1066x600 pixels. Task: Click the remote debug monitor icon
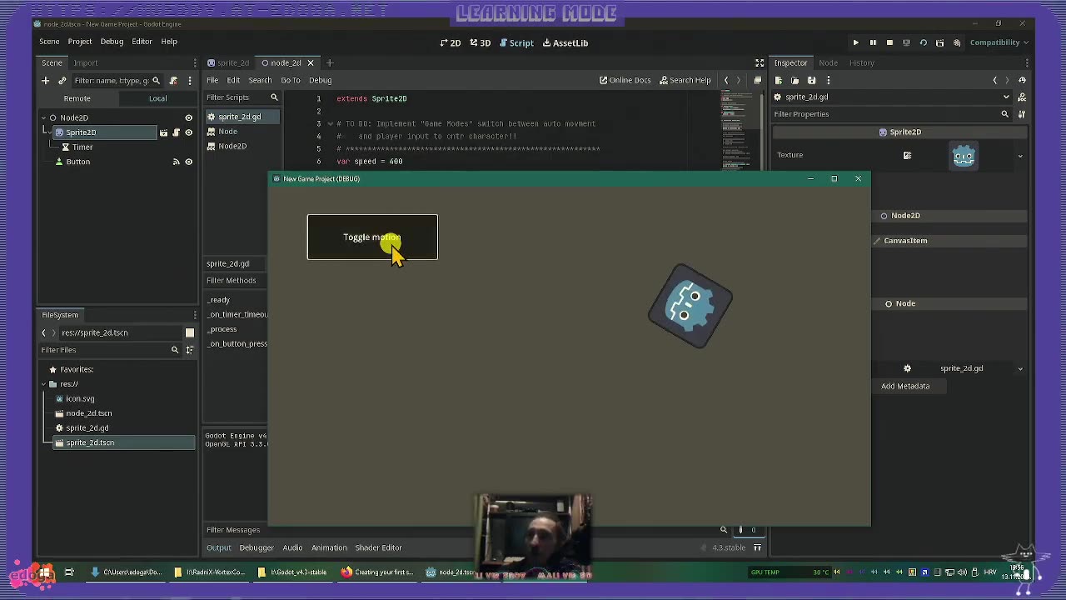[906, 42]
